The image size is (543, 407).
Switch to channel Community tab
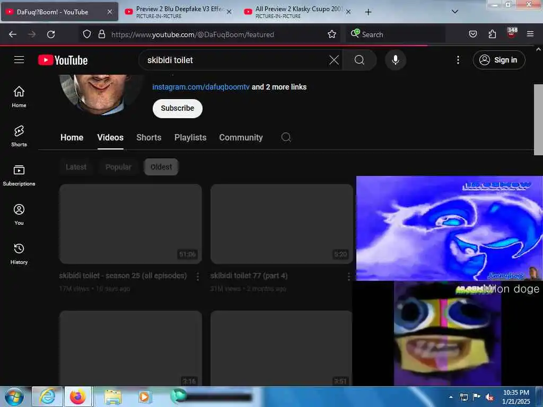(x=241, y=137)
